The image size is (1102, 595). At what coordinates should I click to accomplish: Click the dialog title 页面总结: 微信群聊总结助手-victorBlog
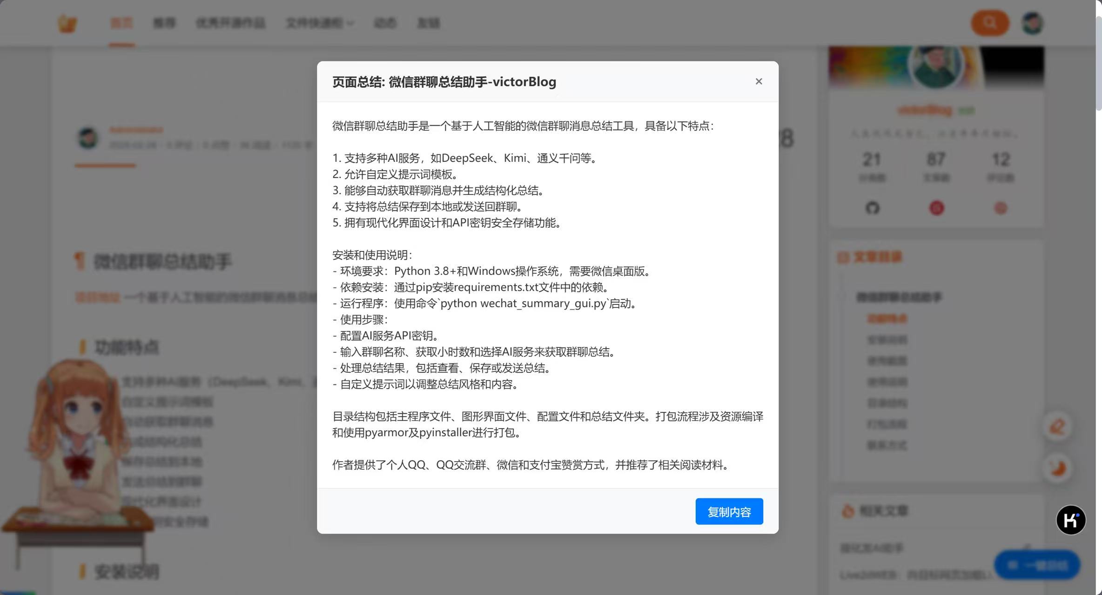[x=444, y=82]
